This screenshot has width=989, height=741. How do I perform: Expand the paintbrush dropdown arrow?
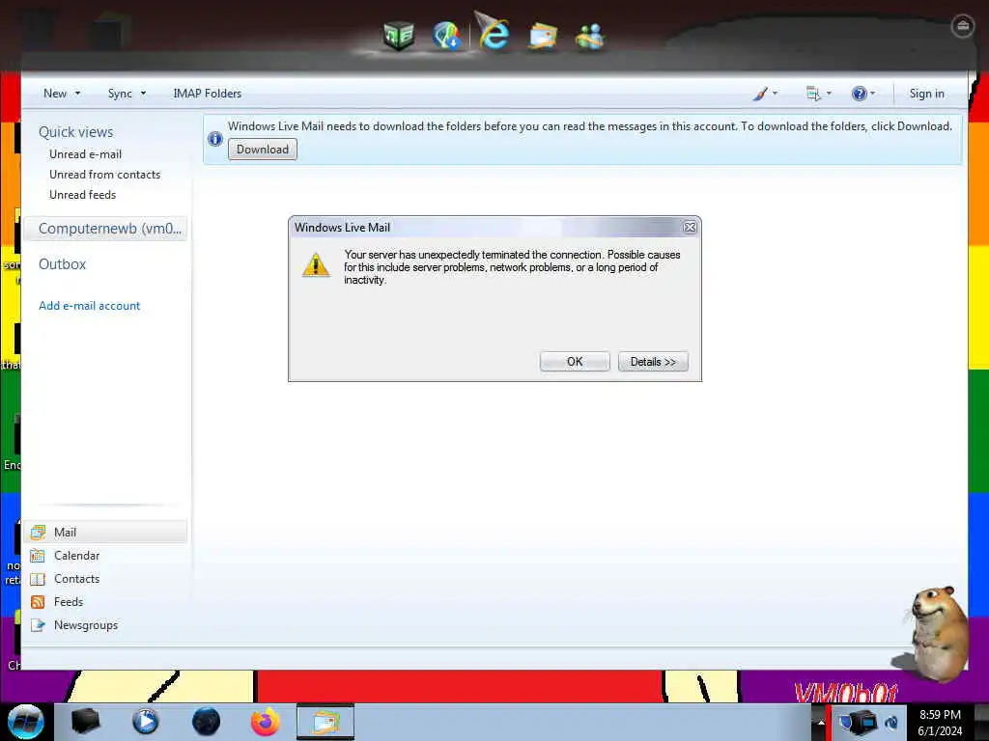click(x=776, y=94)
